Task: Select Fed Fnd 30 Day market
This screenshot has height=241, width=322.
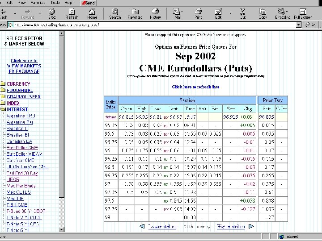Action: pyautogui.click(x=22, y=173)
